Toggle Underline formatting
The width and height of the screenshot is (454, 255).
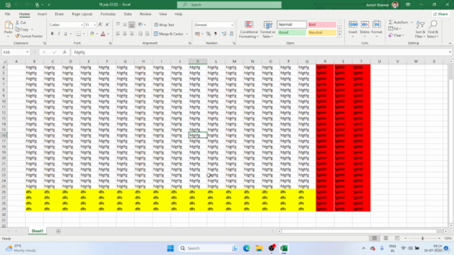point(65,34)
